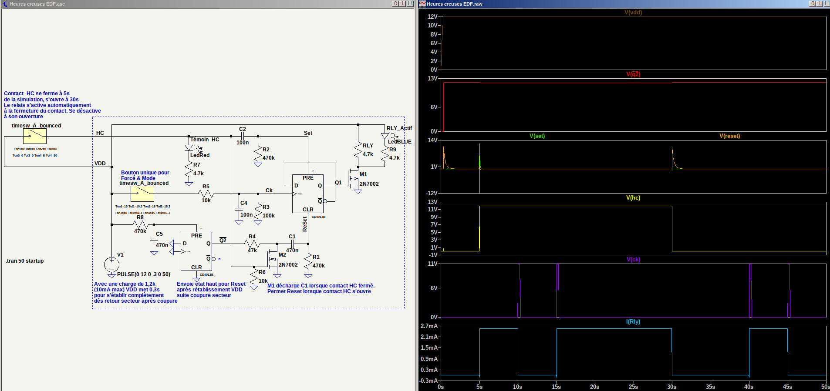
Task: Click the LedRed diode symbol
Action: pyautogui.click(x=189, y=148)
